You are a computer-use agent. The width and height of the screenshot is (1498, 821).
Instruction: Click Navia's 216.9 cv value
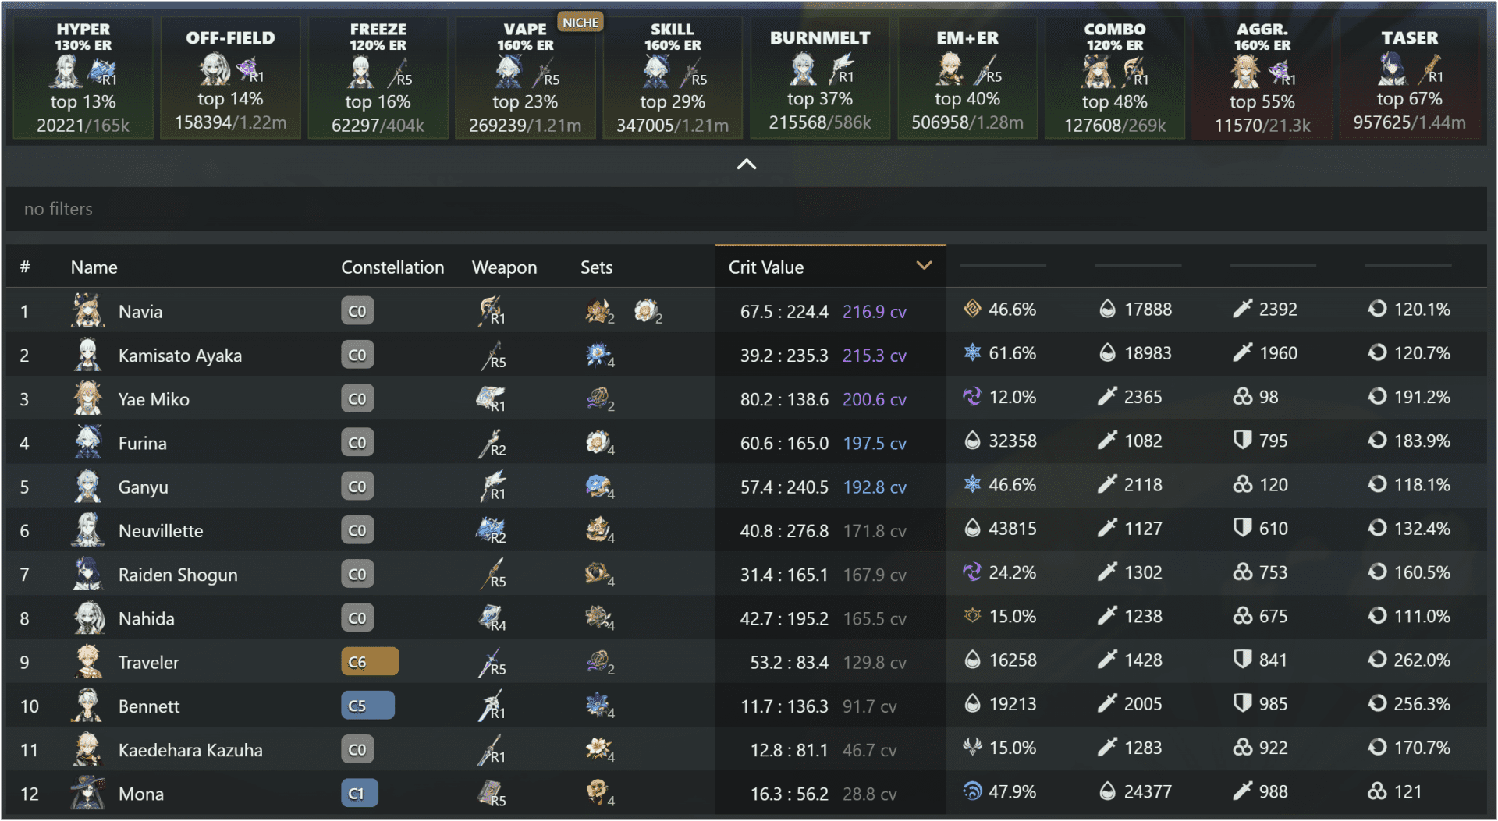click(875, 312)
